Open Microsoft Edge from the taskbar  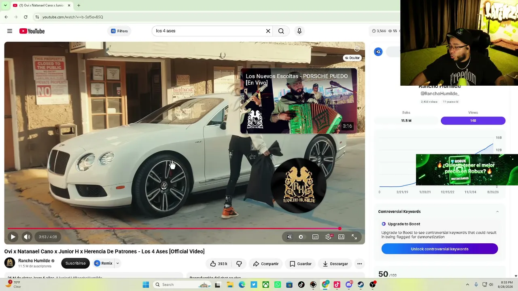pyautogui.click(x=242, y=285)
